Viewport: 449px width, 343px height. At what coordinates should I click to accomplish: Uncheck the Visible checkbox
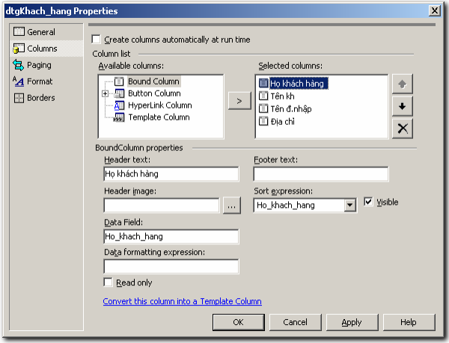[368, 202]
